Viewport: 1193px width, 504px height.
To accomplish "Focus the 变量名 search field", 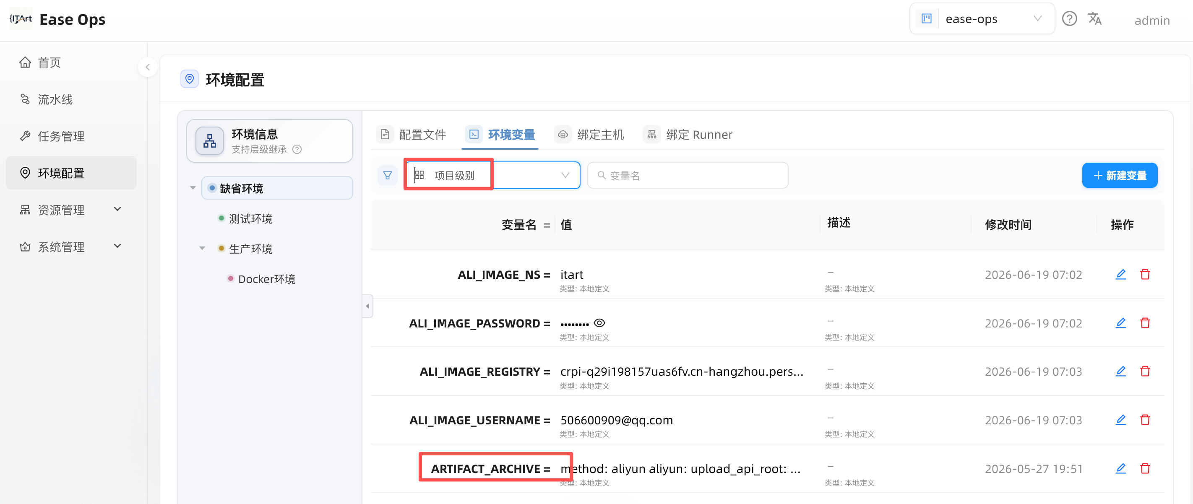I will click(688, 175).
